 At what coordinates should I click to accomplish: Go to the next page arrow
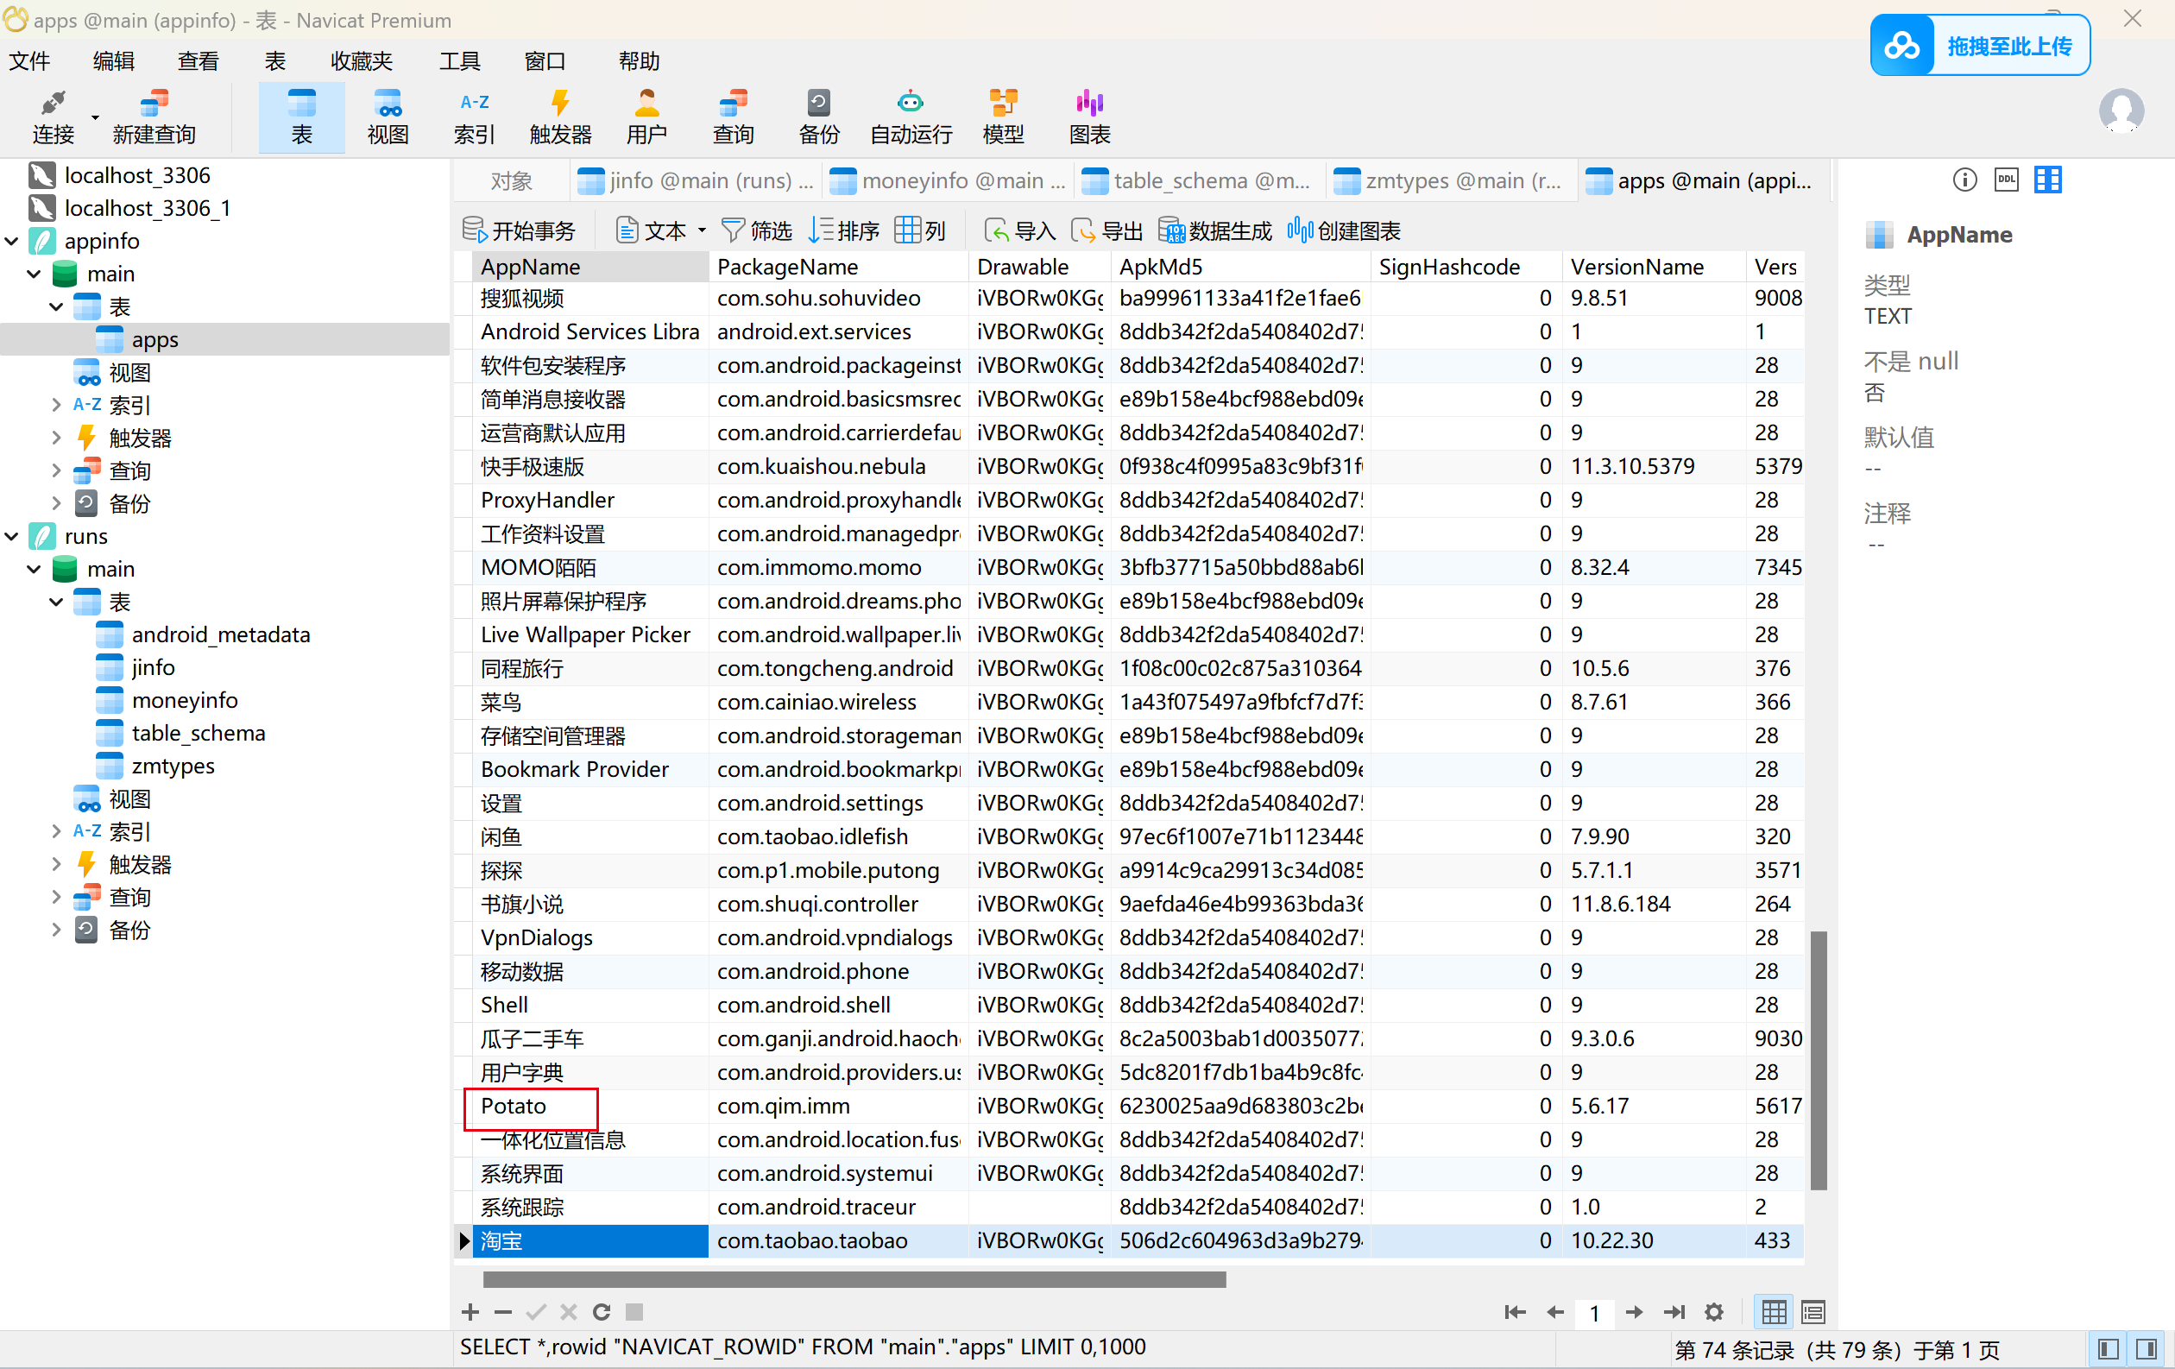point(1634,1311)
